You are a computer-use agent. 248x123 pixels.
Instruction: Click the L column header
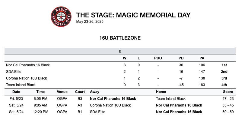[x=138, y=58]
